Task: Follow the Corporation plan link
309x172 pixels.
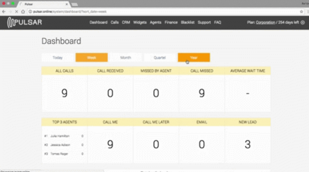Action: [265, 22]
